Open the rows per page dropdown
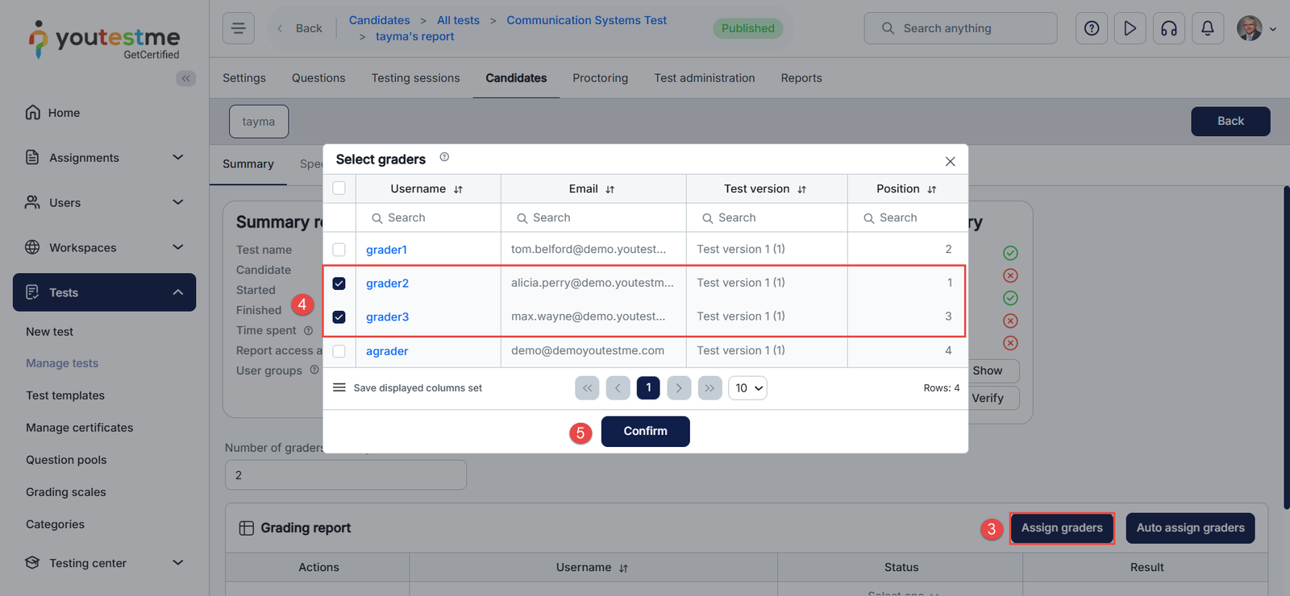This screenshot has height=596, width=1290. pos(747,388)
